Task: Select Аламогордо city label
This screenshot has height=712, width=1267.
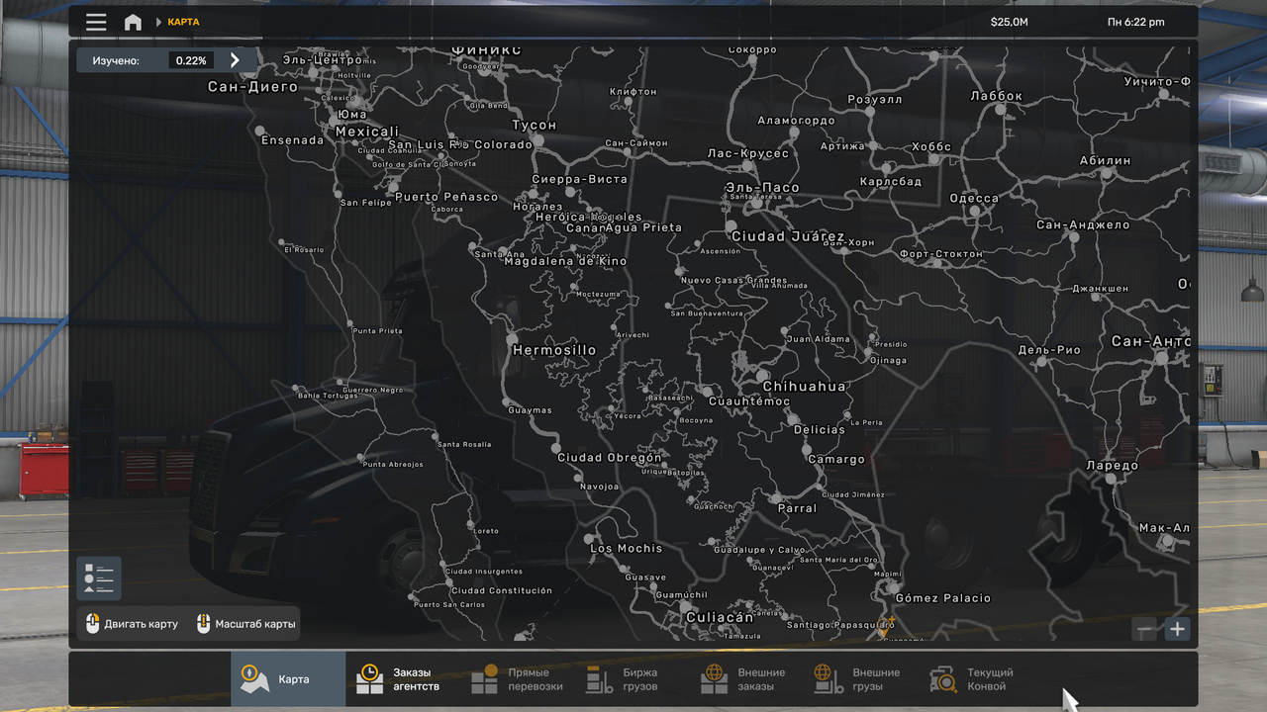Action: click(796, 121)
